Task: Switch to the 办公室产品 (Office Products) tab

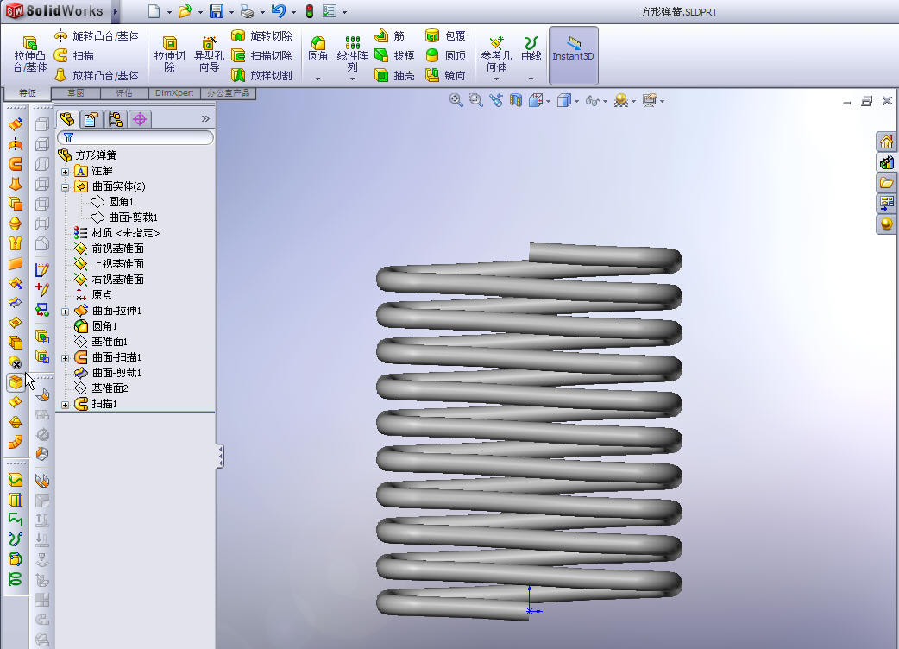Action: pyautogui.click(x=228, y=93)
